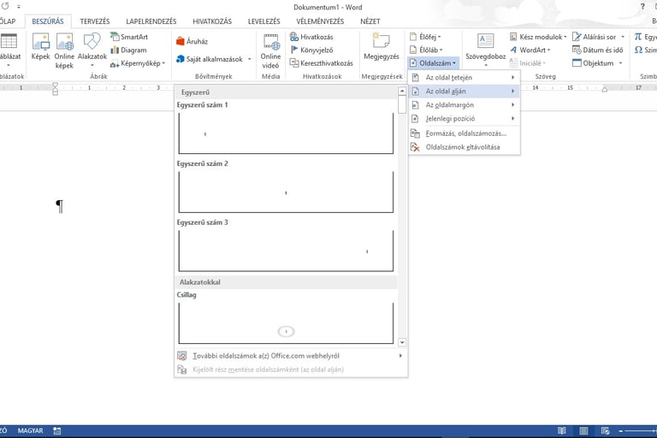This screenshot has width=657, height=438.
Task: Open the Élőláb footer dropdown
Action: tap(426, 50)
